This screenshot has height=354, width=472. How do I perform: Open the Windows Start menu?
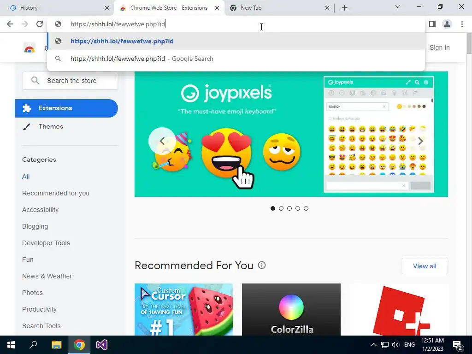click(11, 345)
